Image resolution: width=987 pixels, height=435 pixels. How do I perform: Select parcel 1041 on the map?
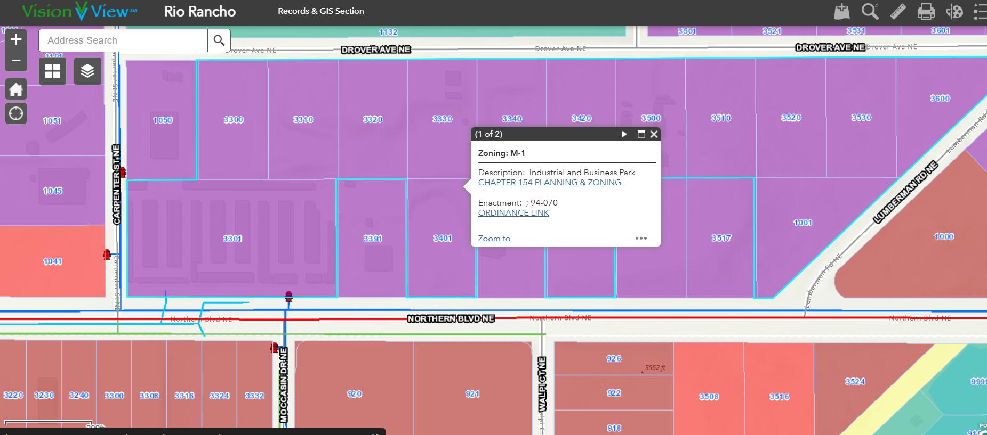tap(52, 261)
